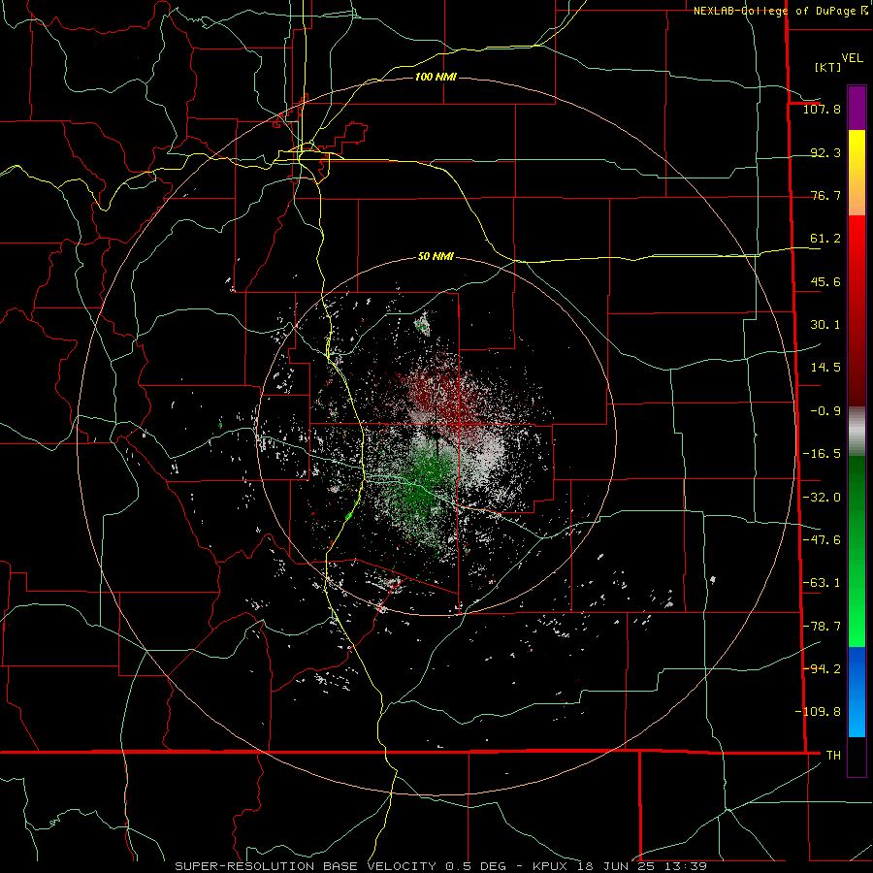873x873 pixels.
Task: Click the yellow-orange segment of color bar
Action: [x=857, y=173]
